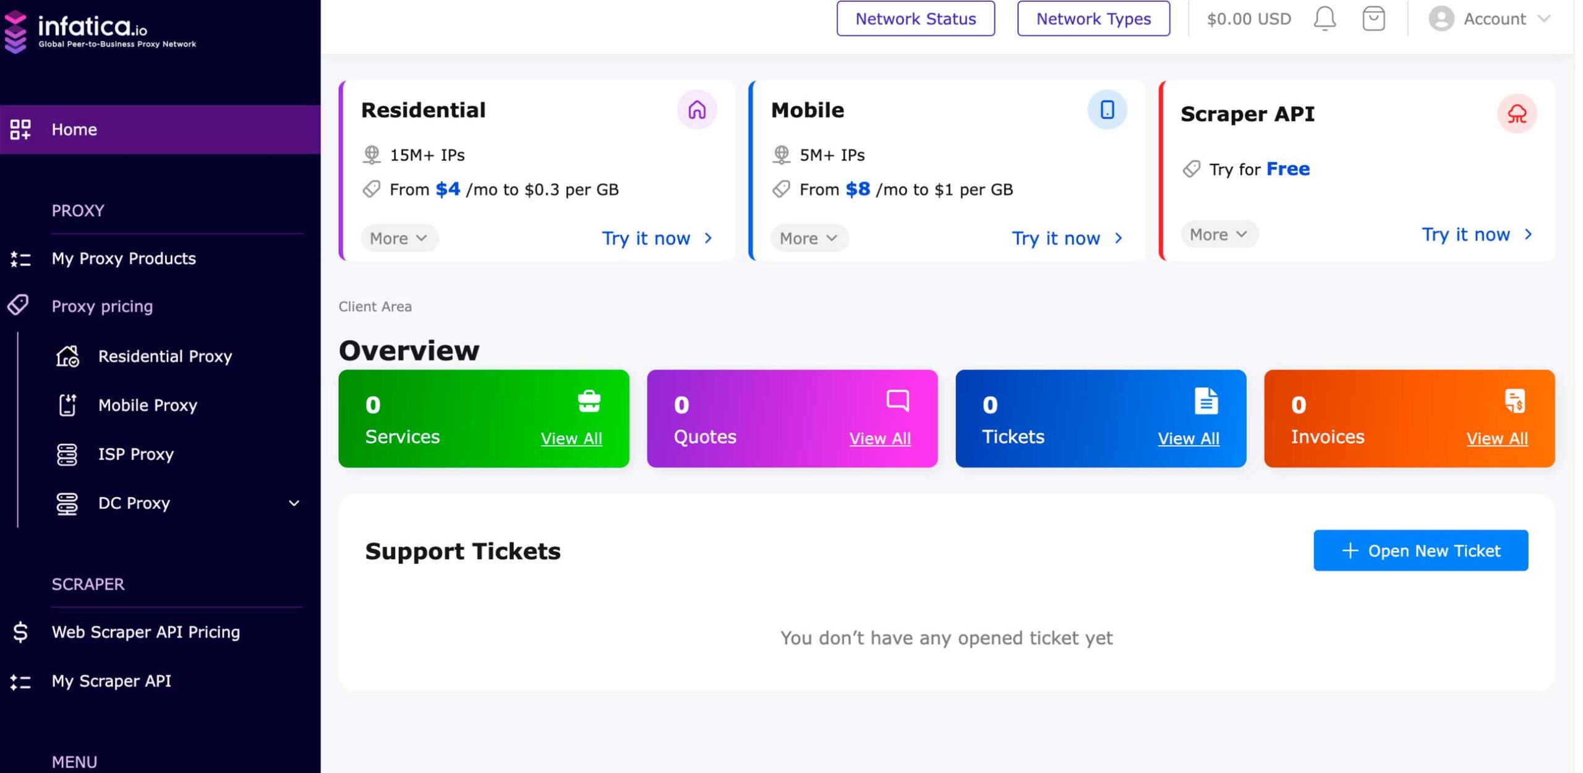Expand More under Mobile card
1583x773 pixels.
[809, 238]
